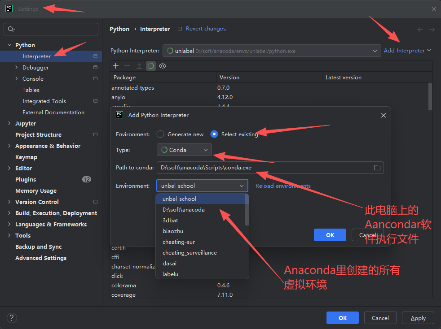
Task: Expand the Jupyter section
Action: (9, 123)
